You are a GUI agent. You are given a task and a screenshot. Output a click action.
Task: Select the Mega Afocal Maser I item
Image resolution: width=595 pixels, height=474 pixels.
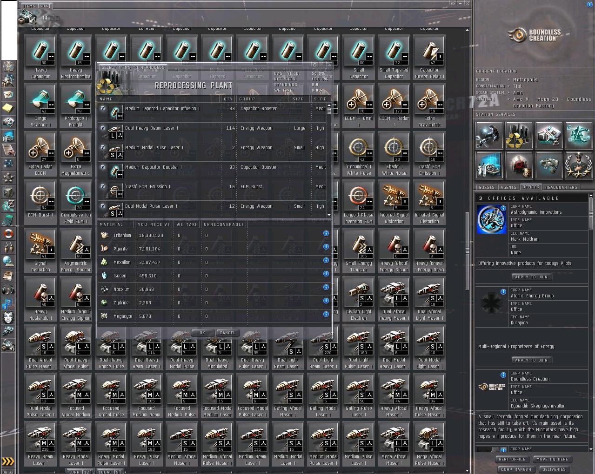click(394, 444)
